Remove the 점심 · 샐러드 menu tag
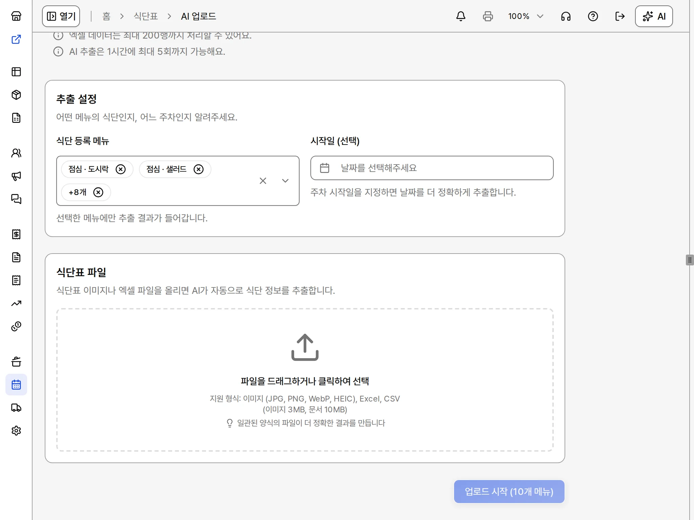 (199, 169)
